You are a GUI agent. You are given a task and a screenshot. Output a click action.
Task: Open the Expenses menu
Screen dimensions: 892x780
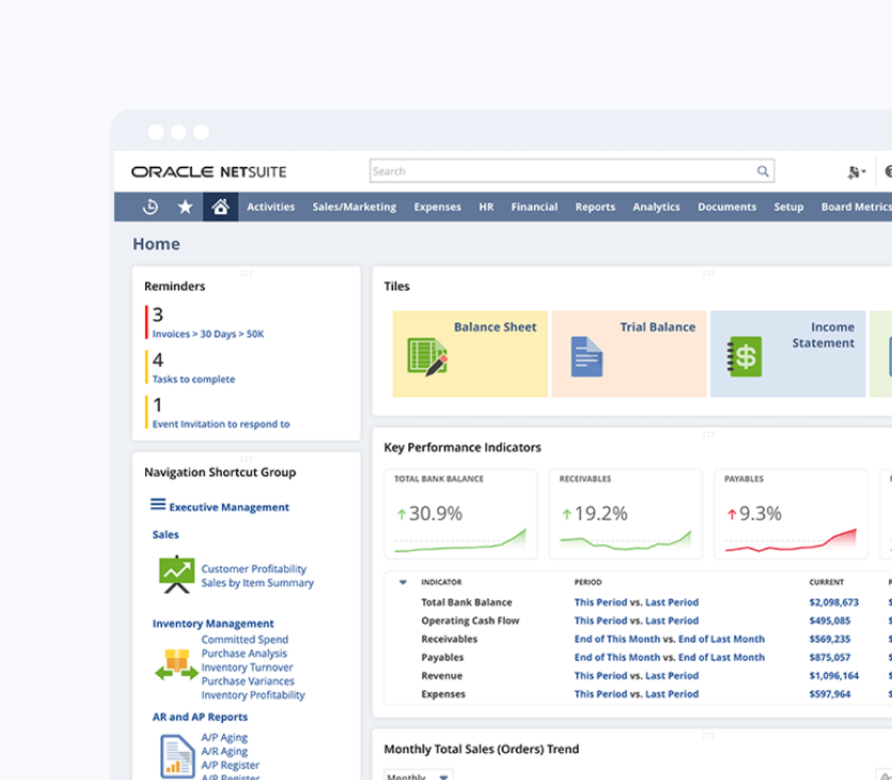(437, 207)
